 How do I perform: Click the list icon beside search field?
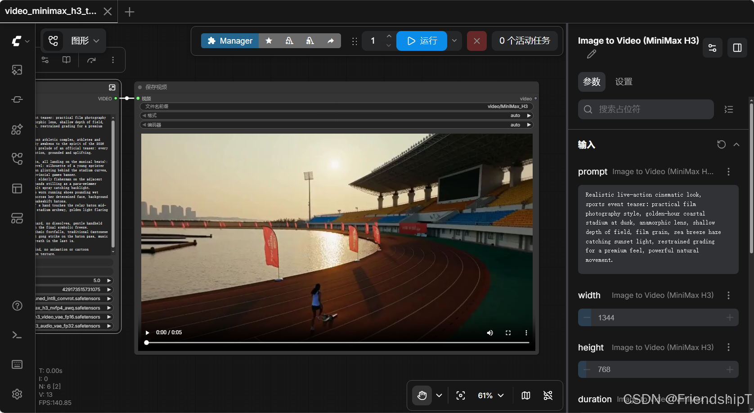click(729, 109)
